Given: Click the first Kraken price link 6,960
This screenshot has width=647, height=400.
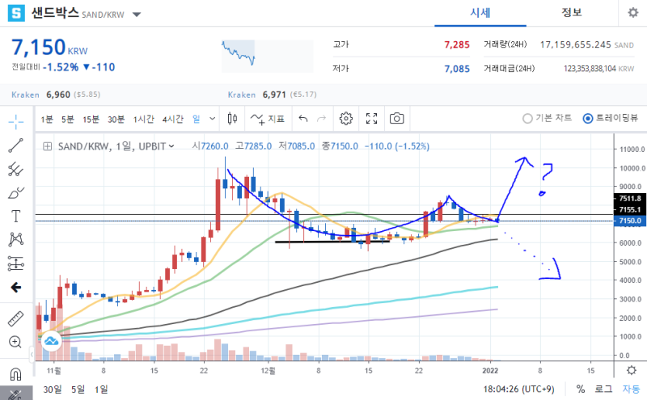Looking at the screenshot, I should (58, 95).
